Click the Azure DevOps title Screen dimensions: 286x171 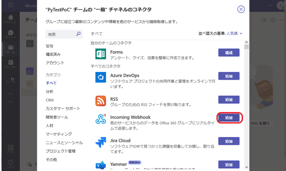coord(125,75)
